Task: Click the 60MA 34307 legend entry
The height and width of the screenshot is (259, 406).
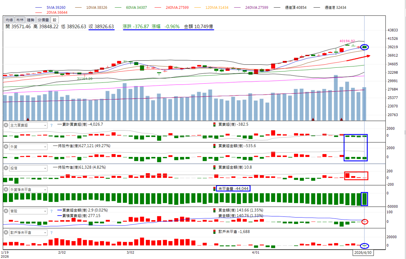Action: pyautogui.click(x=131, y=7)
